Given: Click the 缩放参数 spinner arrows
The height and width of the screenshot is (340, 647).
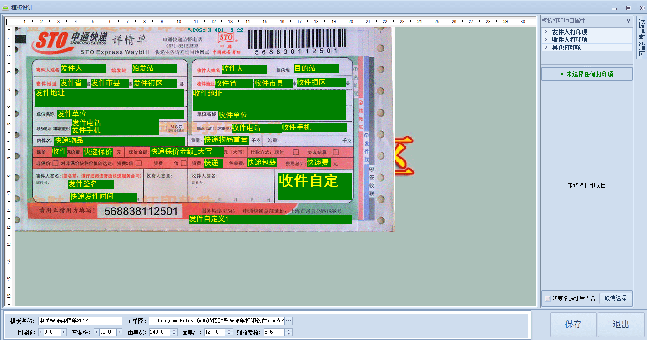Looking at the screenshot, I should click(288, 332).
